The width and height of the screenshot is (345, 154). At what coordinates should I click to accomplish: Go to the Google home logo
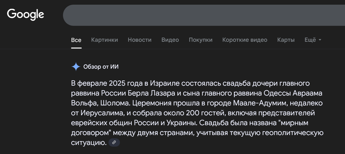pos(25,15)
